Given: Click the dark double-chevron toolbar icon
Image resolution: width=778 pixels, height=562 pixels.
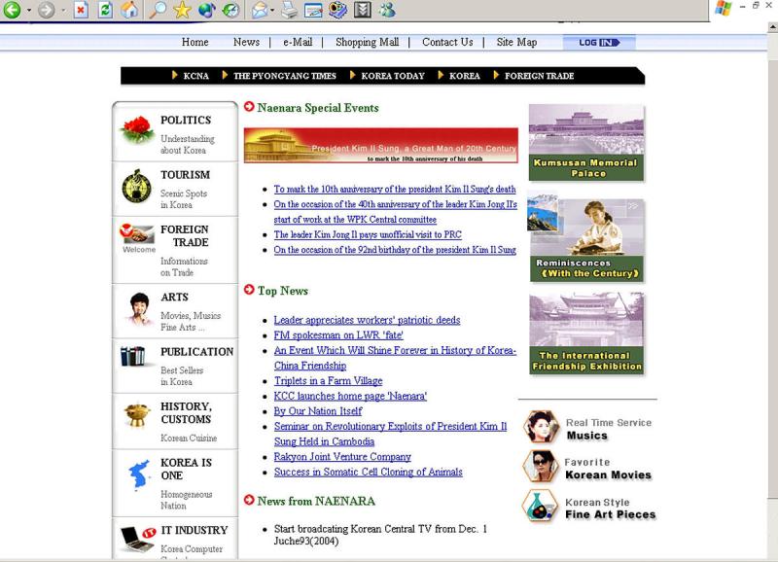Looking at the screenshot, I should (x=362, y=10).
